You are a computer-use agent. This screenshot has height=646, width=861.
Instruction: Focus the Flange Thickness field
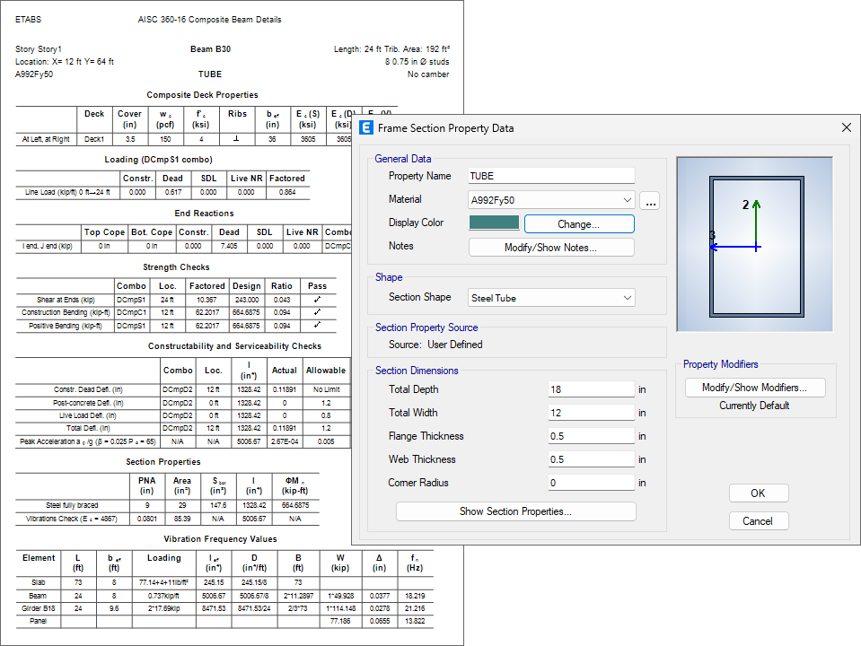click(x=591, y=437)
